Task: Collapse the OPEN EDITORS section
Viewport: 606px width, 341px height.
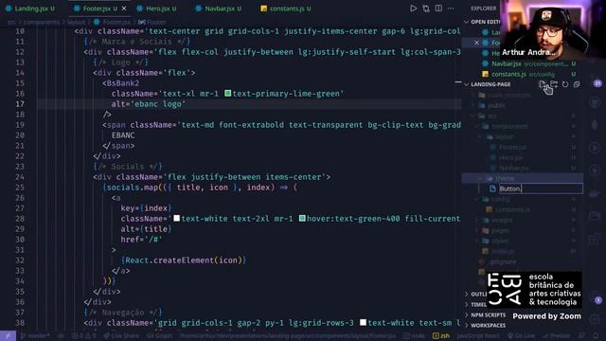Action: [x=482, y=22]
